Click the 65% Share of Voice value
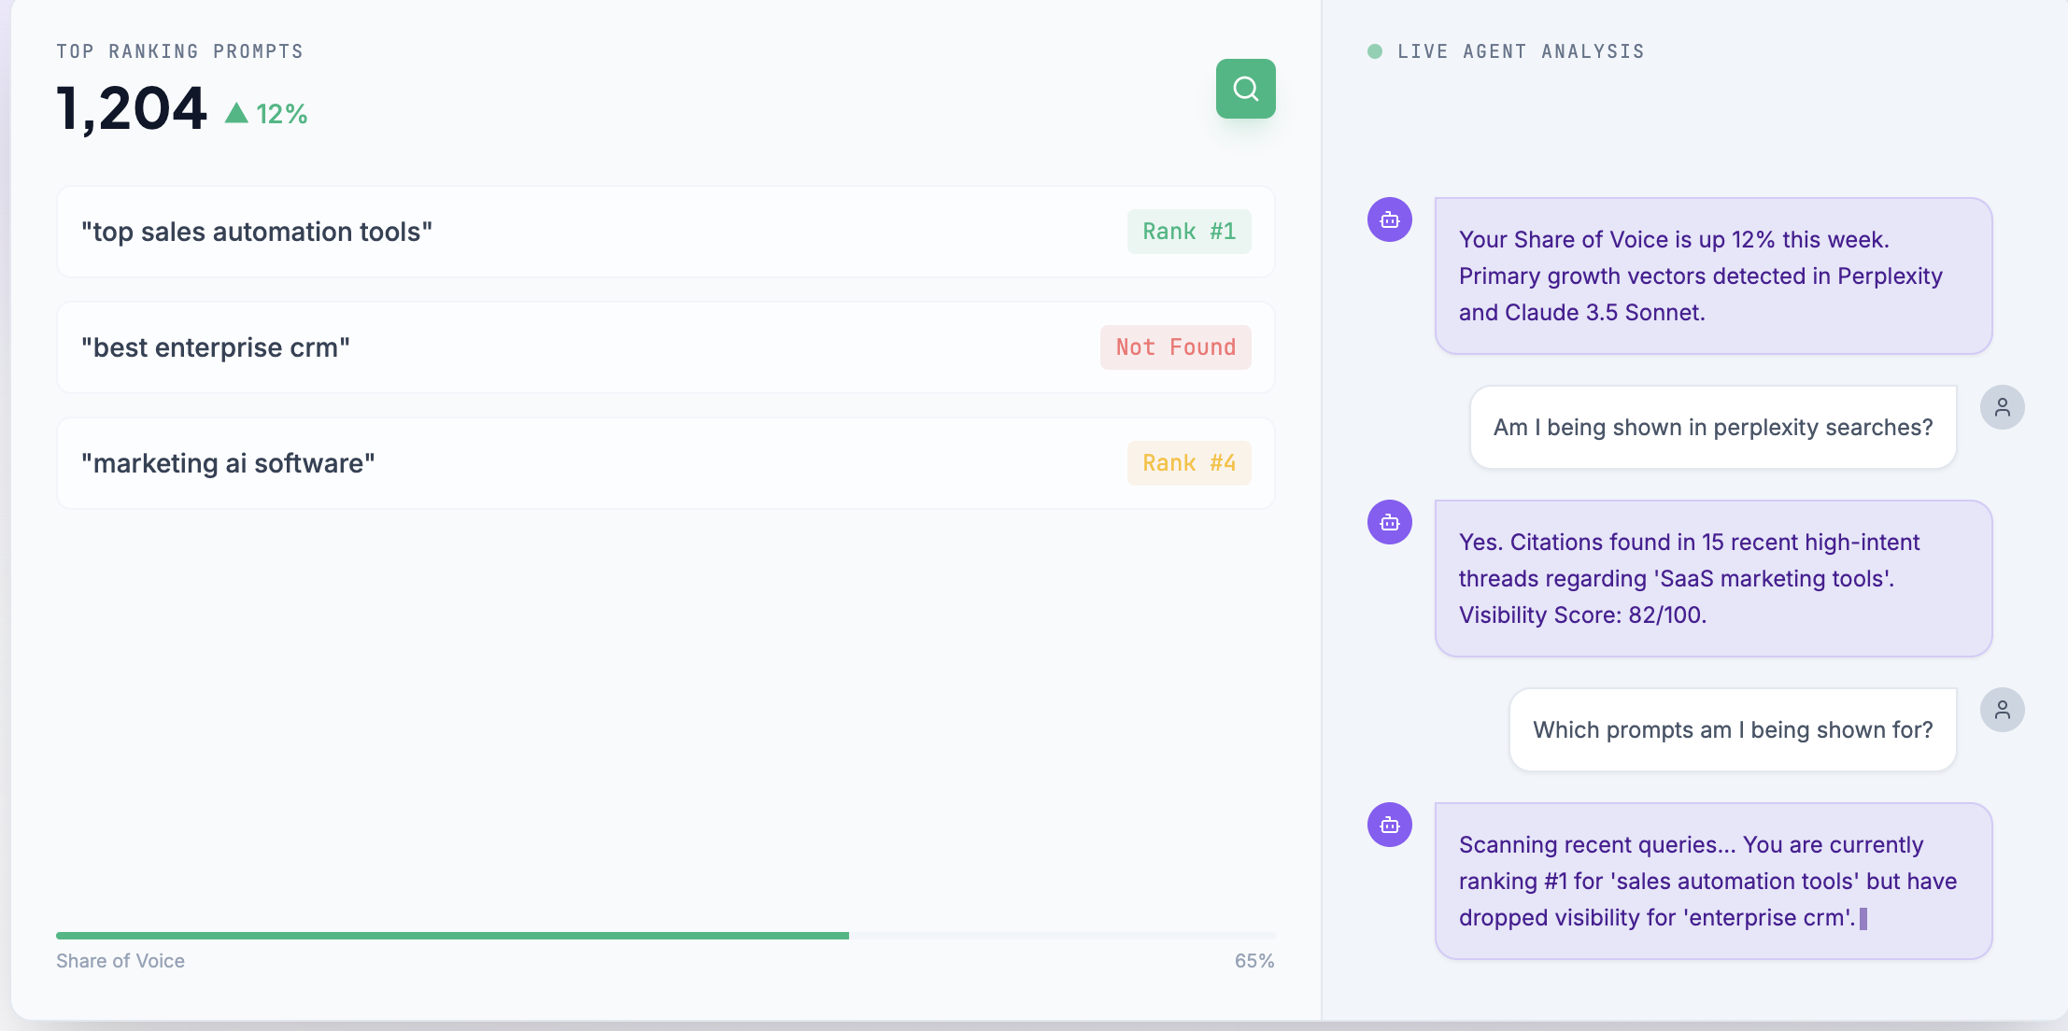The height and width of the screenshot is (1031, 2068). point(1254,959)
